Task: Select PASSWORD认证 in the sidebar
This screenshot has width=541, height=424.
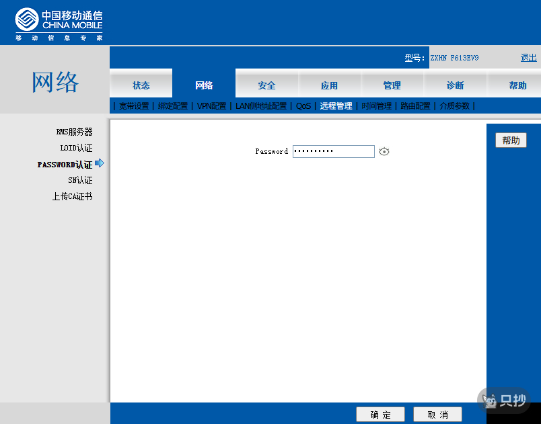Action: click(x=65, y=165)
